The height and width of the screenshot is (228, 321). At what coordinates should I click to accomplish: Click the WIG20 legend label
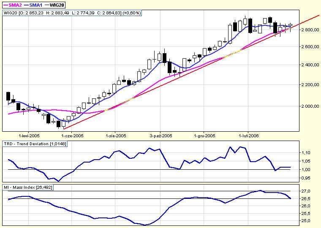click(x=57, y=5)
